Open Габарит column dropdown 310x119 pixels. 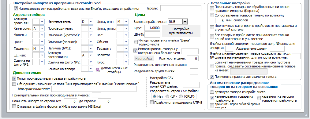(126, 49)
